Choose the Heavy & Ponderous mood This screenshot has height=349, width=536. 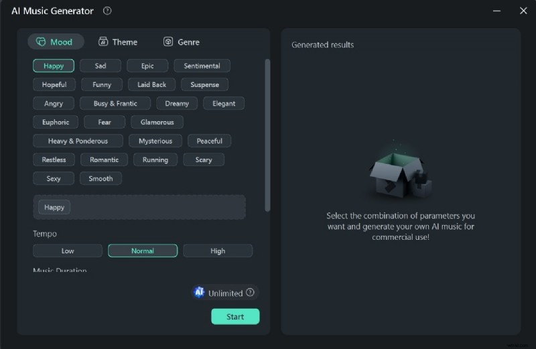pos(78,141)
